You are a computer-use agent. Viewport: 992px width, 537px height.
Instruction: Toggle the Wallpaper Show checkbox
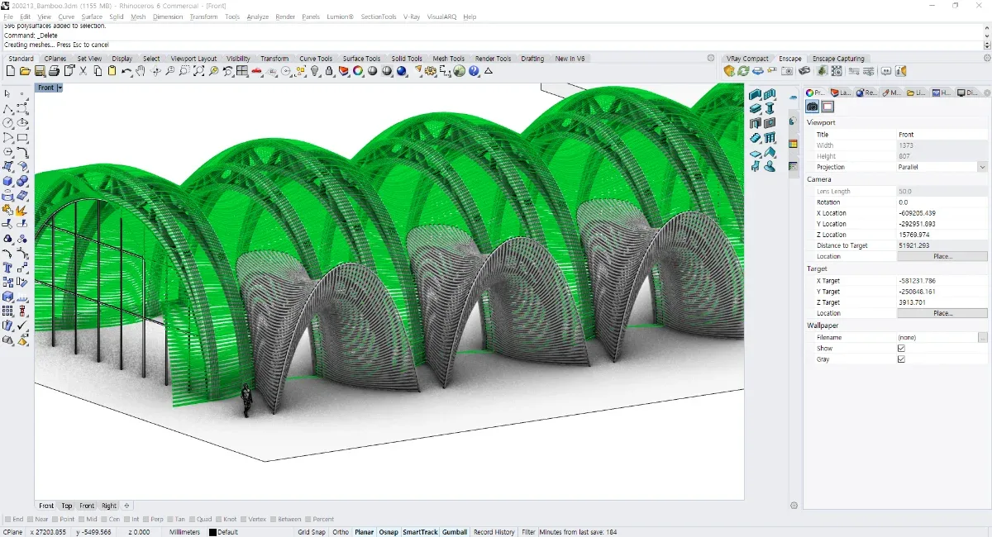click(x=901, y=349)
